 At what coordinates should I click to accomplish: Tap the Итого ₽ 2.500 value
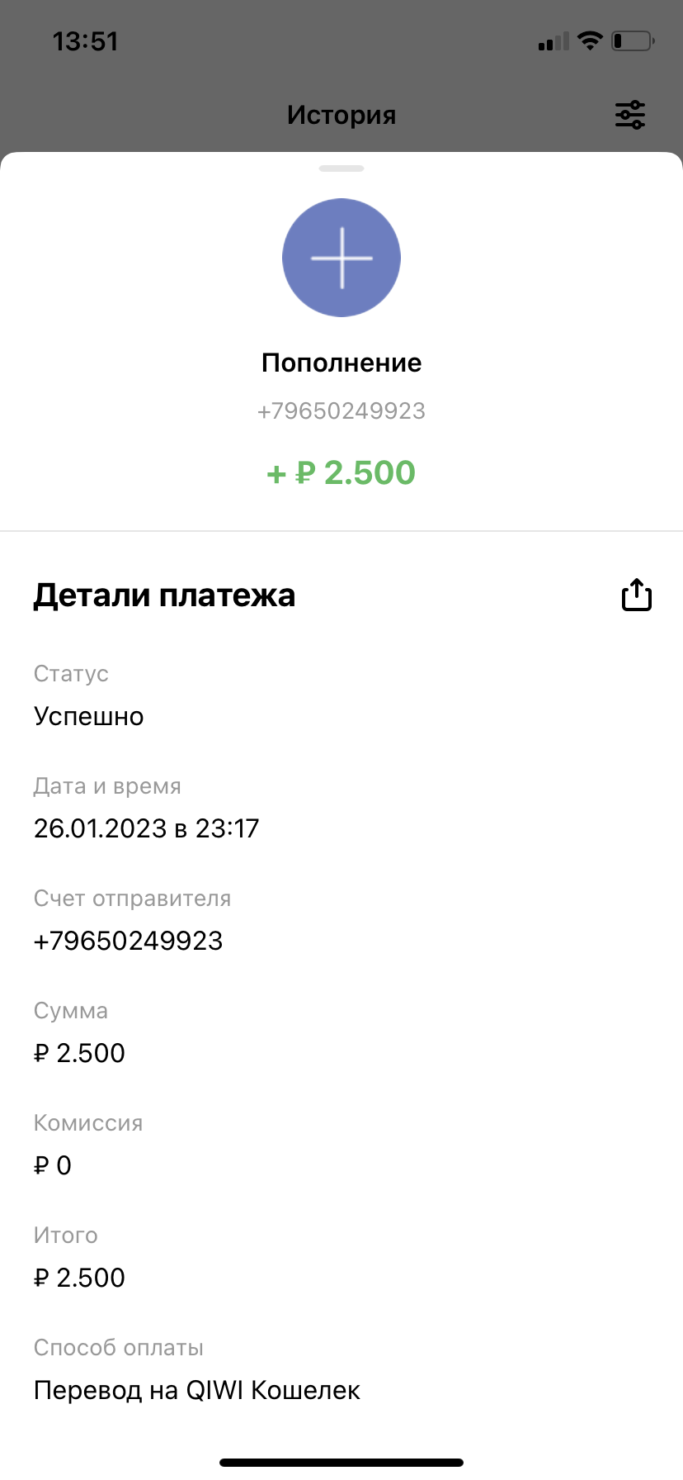tap(79, 1278)
